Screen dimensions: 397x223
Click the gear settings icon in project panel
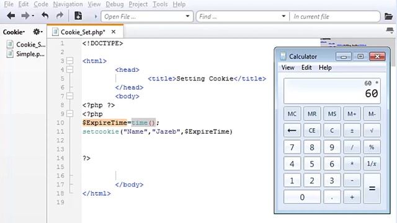coord(37,32)
